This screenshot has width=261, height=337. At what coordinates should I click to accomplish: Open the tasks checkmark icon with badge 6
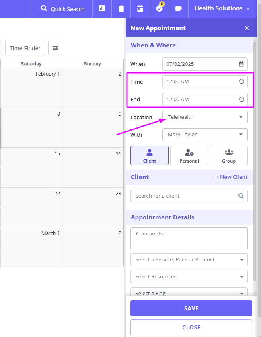tap(160, 8)
